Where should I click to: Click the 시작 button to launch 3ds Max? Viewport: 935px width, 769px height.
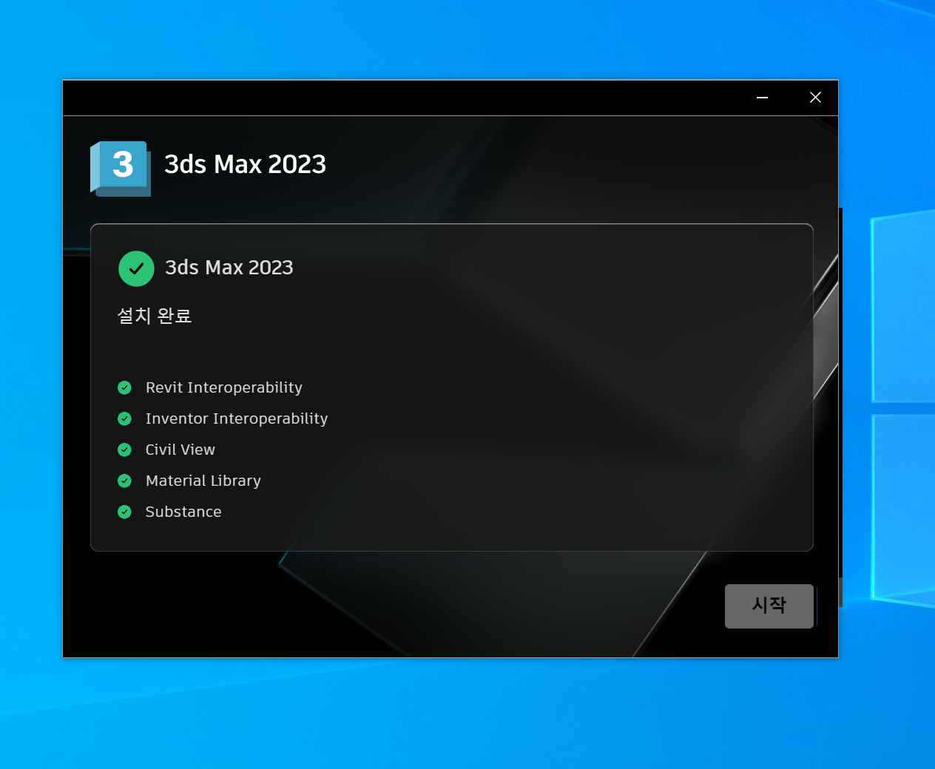point(769,606)
